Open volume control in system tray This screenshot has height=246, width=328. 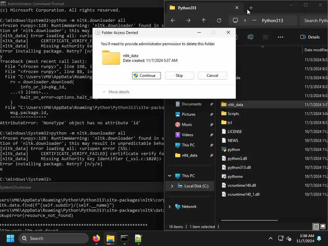coord(289,238)
